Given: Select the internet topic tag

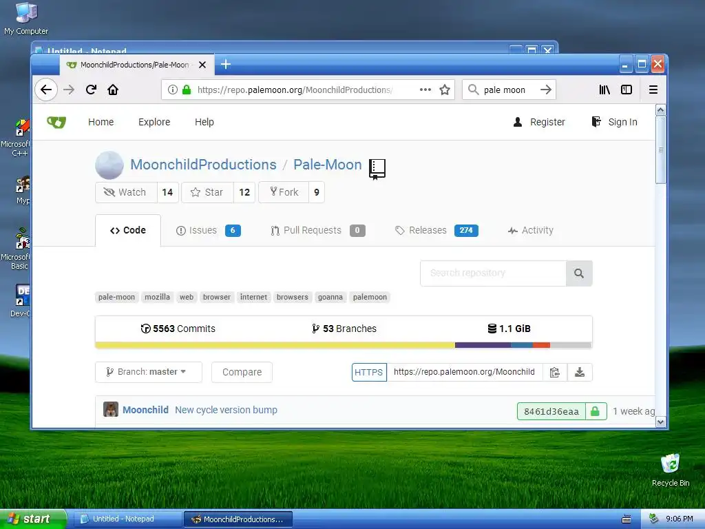Looking at the screenshot, I should [253, 297].
